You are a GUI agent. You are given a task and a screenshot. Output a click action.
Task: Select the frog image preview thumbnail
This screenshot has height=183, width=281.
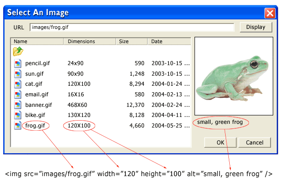[x=234, y=76]
